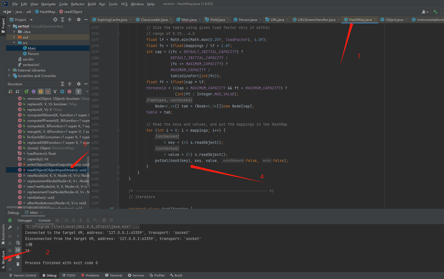Screen dimensions: 444x279
Task: Toggle Sort Alphabetically in Structure
Action: (x=17, y=92)
